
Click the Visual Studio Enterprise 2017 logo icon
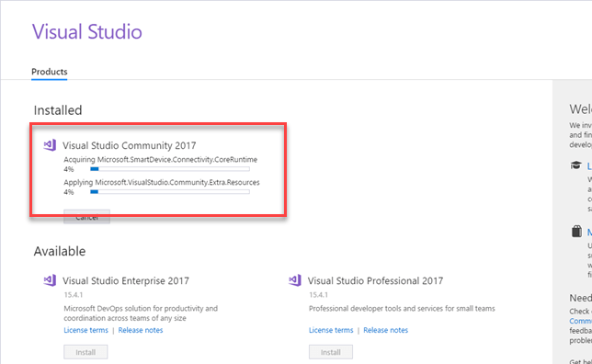[x=50, y=280]
